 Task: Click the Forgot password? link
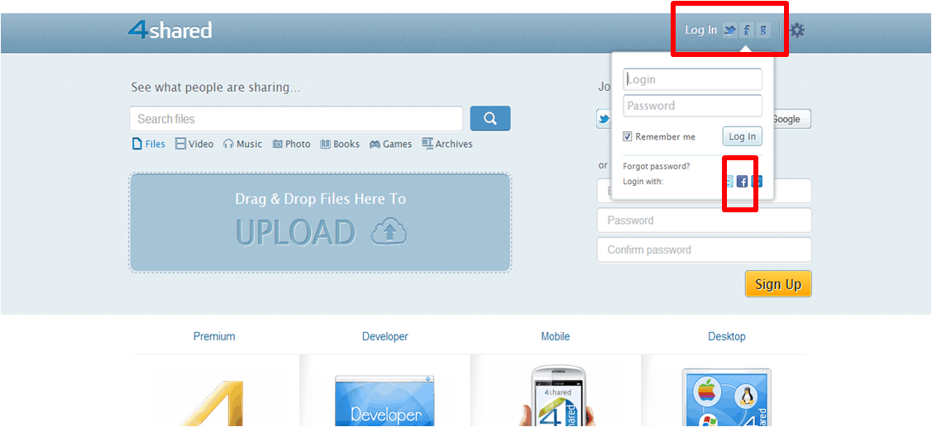click(x=657, y=166)
